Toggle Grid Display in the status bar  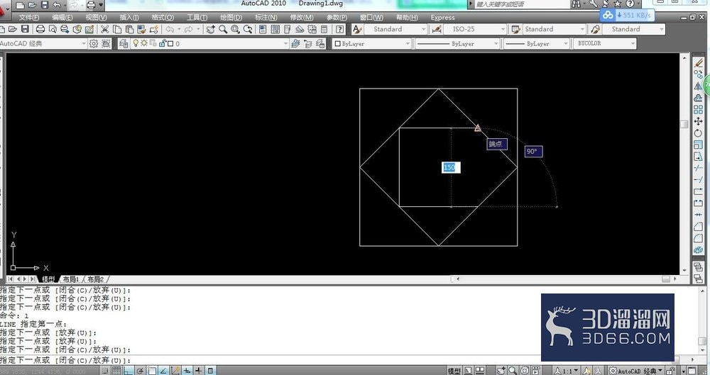click(117, 371)
